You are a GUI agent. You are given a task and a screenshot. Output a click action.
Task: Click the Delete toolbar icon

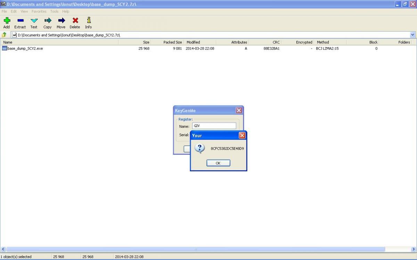75,20
